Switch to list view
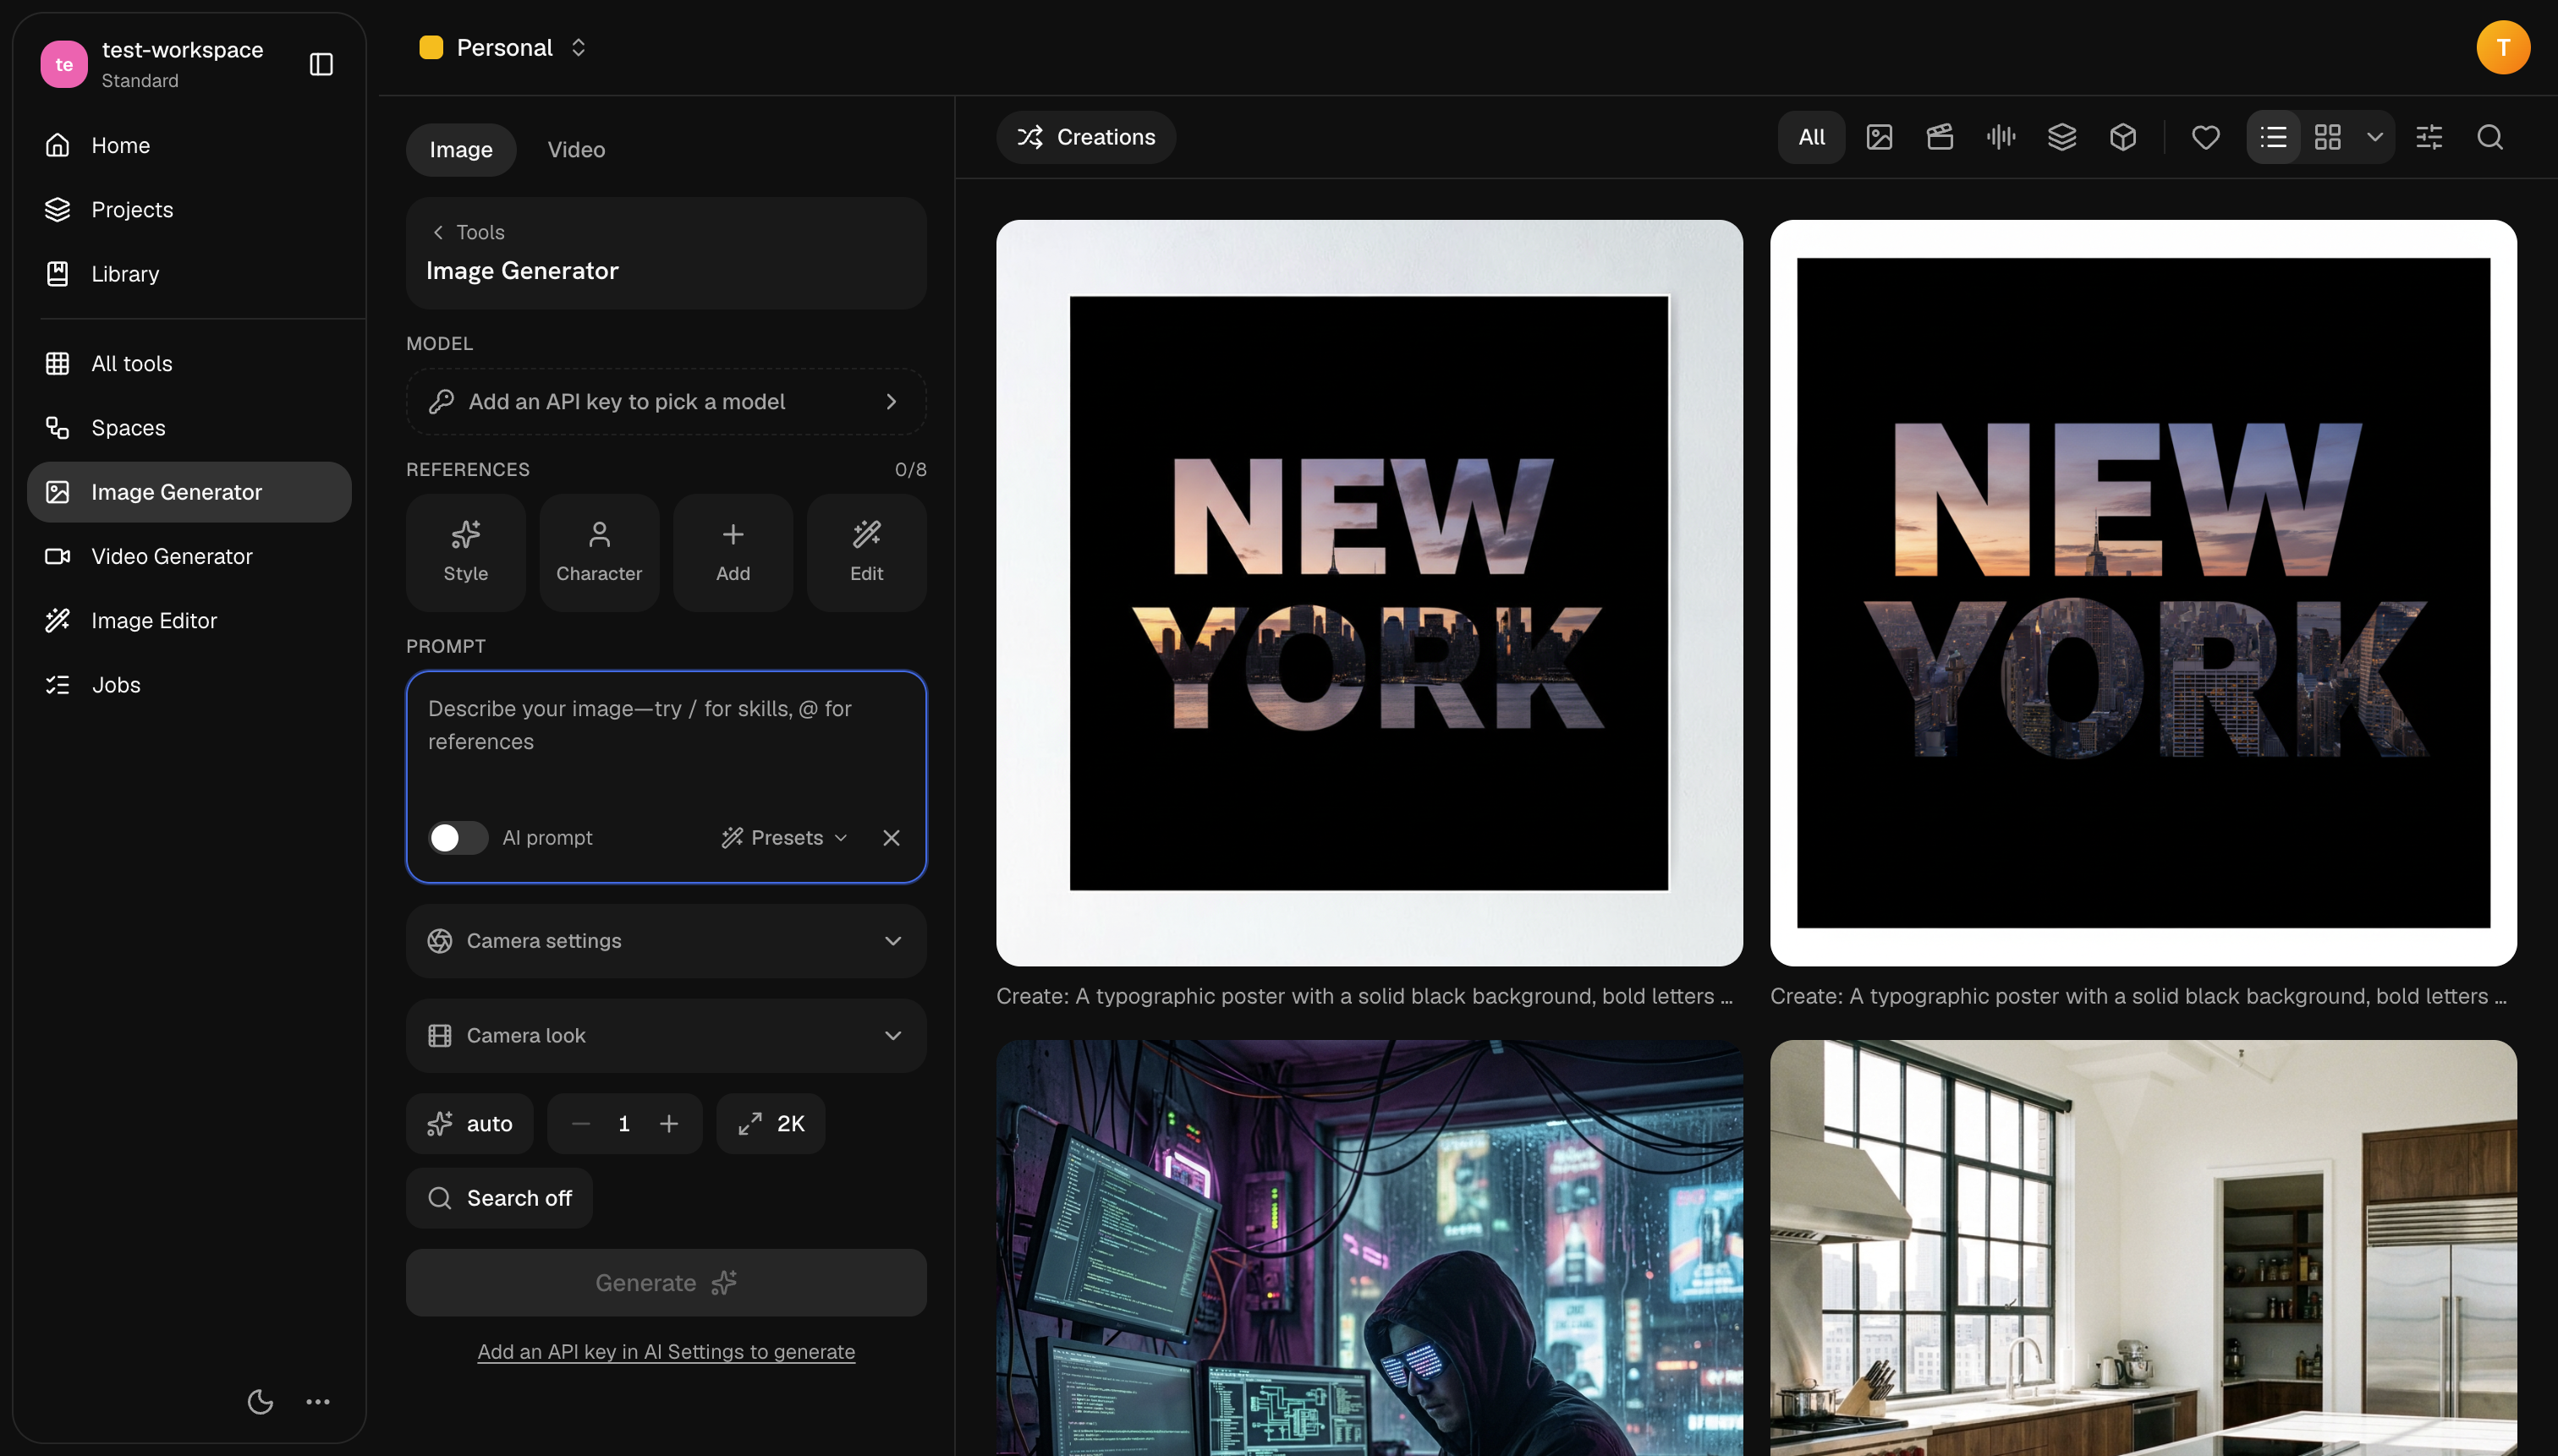 click(x=2273, y=137)
